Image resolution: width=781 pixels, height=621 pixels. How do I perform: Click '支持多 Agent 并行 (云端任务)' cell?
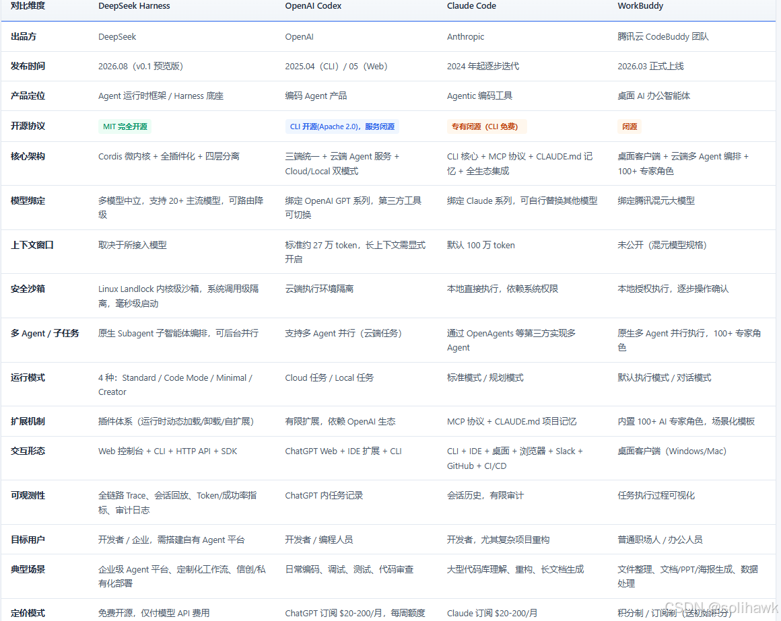(x=343, y=334)
